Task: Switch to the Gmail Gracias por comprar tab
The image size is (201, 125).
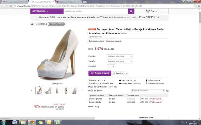Action: tap(14, 2)
